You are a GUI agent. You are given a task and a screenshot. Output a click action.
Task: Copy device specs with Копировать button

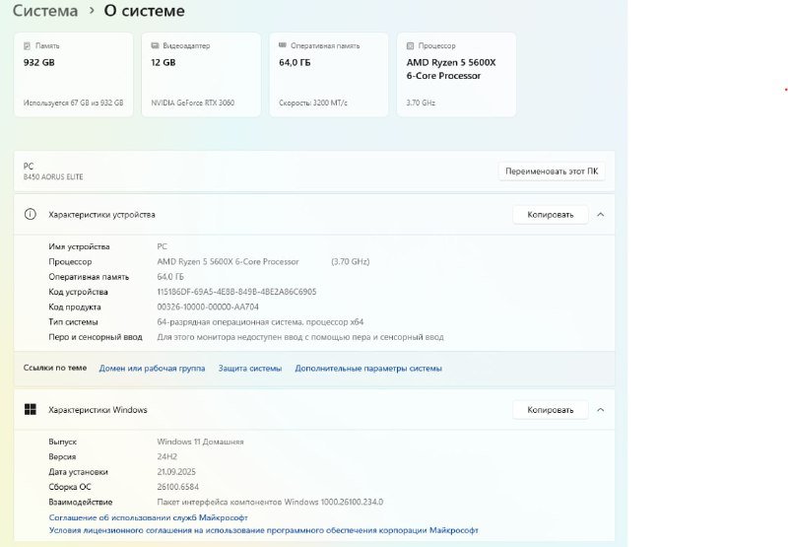pyautogui.click(x=551, y=215)
